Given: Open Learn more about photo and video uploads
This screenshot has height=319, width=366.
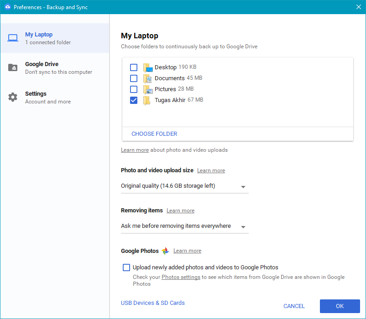Looking at the screenshot, I should (x=135, y=150).
